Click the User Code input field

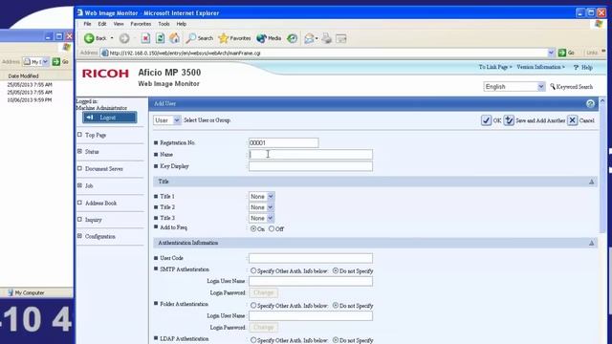(x=311, y=258)
